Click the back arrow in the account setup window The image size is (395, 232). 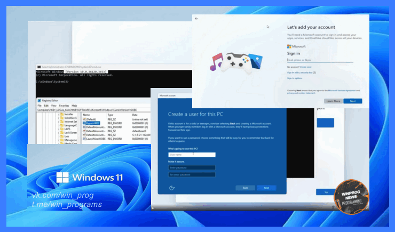(x=196, y=18)
